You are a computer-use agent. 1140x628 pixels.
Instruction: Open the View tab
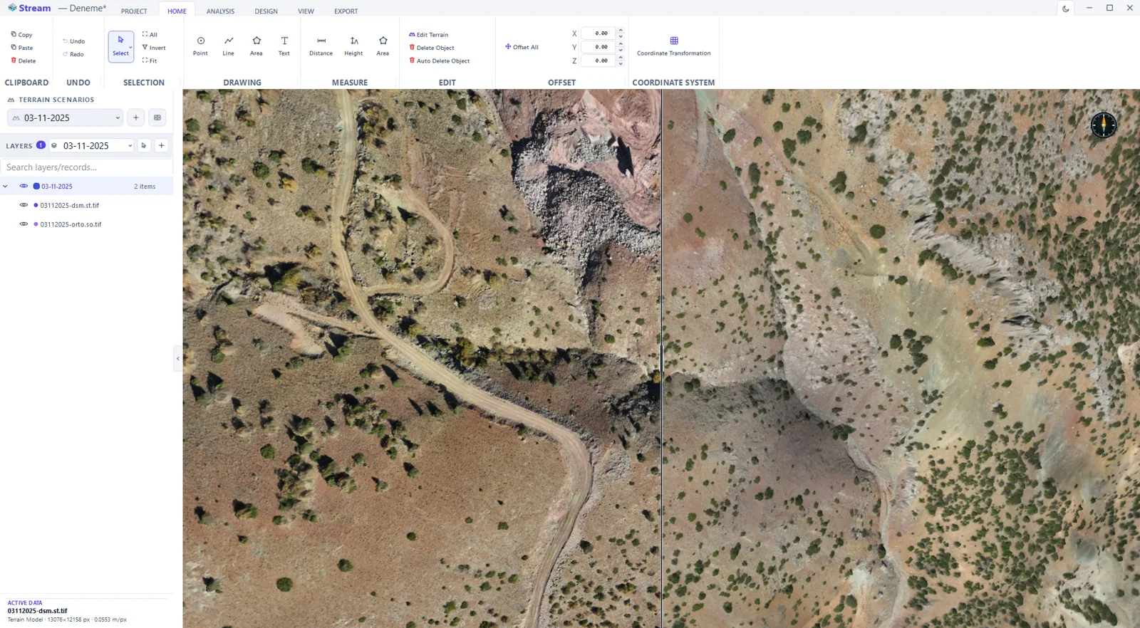point(306,11)
